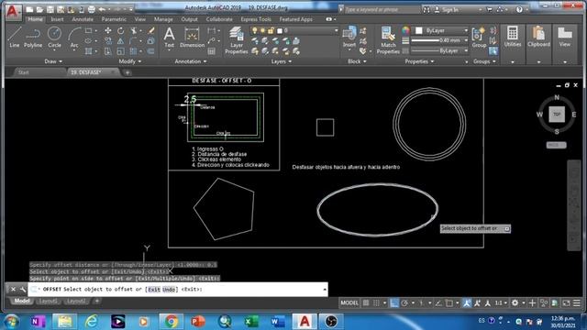
Task: Toggle the grid display in status bar
Action: pyautogui.click(x=366, y=303)
